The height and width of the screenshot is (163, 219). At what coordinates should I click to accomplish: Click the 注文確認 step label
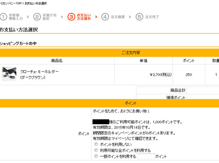(118, 17)
